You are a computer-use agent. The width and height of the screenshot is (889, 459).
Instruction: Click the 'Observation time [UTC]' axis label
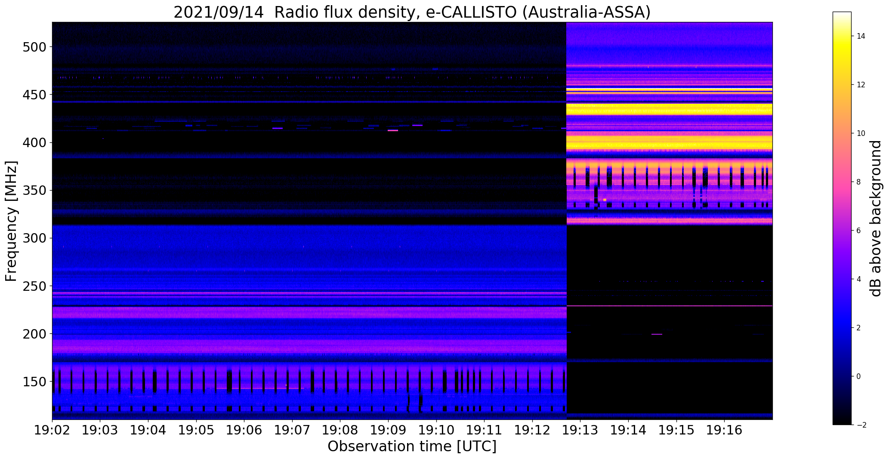(x=412, y=447)
